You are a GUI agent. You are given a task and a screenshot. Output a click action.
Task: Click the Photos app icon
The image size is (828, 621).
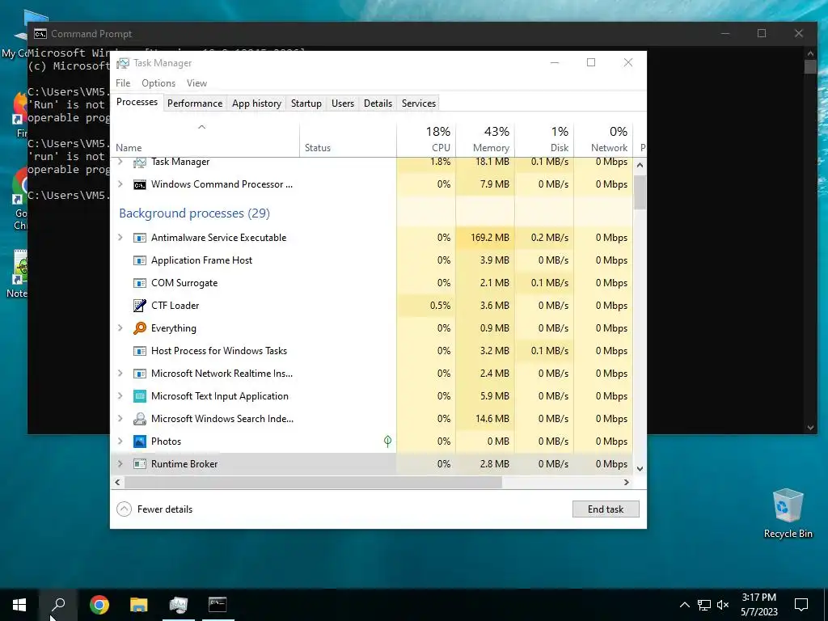pyautogui.click(x=139, y=441)
